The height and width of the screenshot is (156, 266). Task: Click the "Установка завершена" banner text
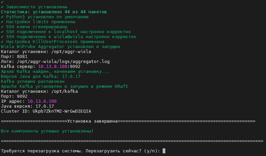point(92,121)
